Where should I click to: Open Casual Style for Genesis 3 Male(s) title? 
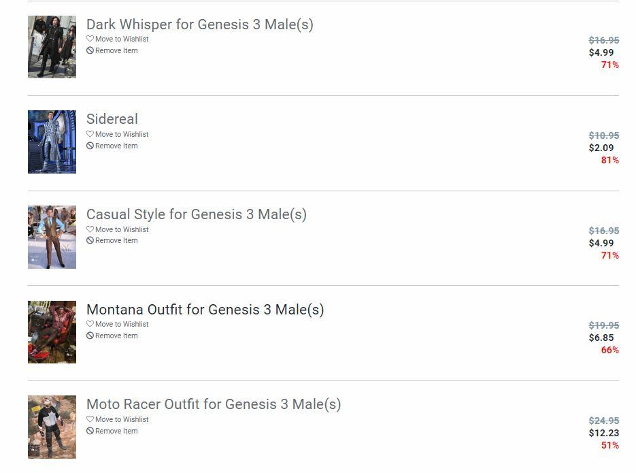pos(196,214)
